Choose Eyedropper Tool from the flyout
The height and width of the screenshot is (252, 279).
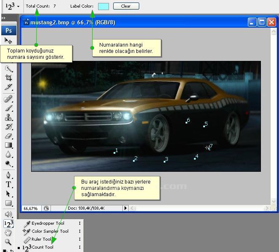tap(48, 223)
